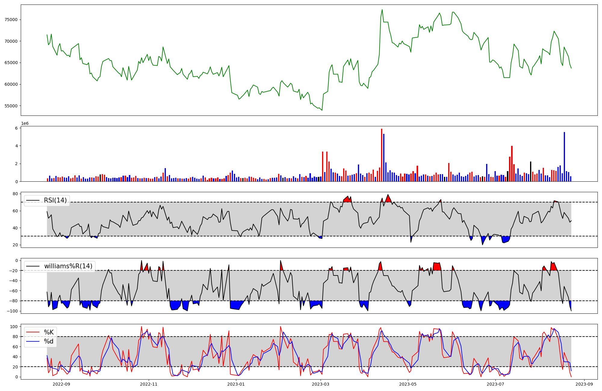Click the black RSI(14) legend line sample
Viewport: 602px width, 391px height.
click(33, 200)
